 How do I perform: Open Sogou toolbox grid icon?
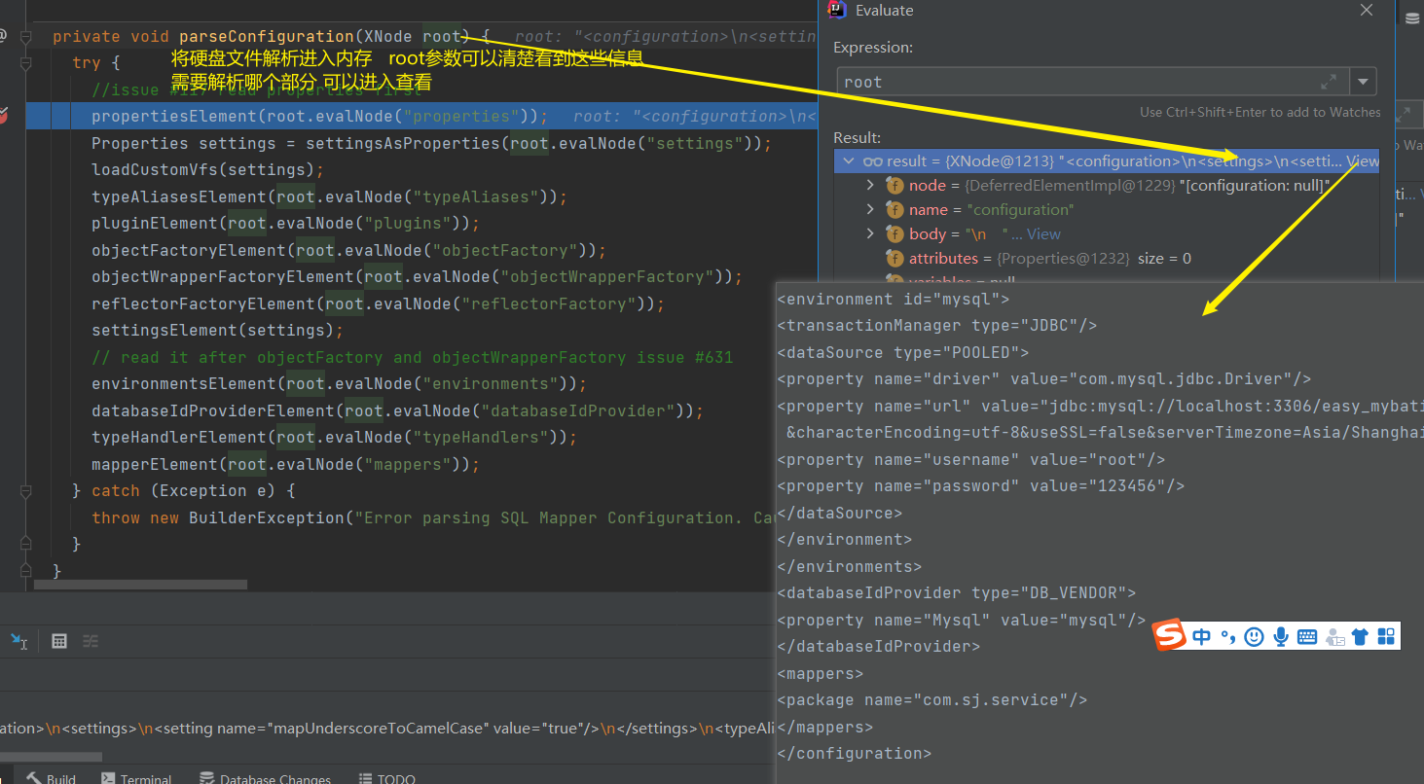click(x=1386, y=637)
